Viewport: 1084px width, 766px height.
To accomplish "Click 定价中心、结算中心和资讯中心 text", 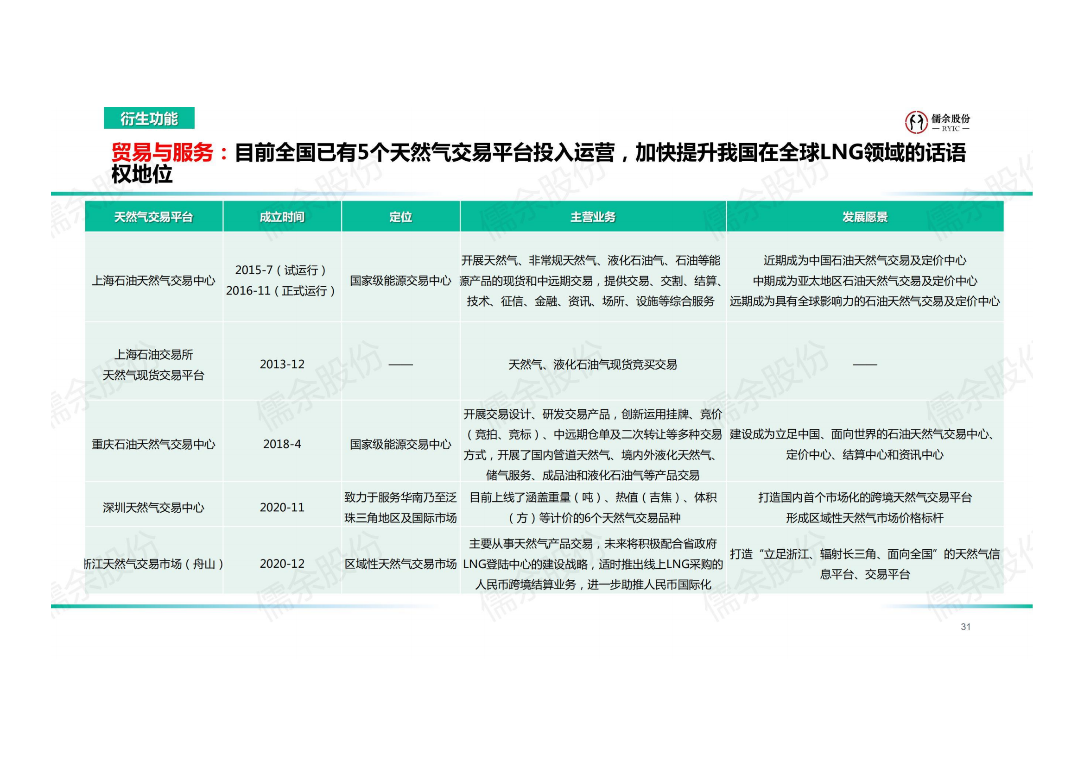I will (x=865, y=455).
